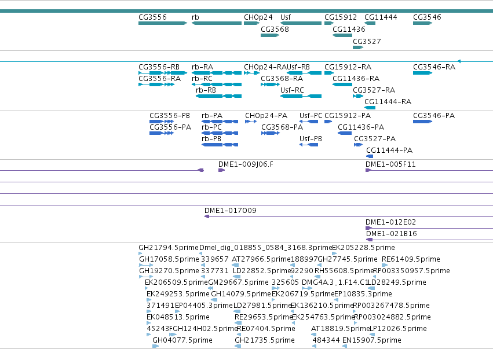This screenshot has height=349, width=493.
Task: Click the CG3568 gene label
Action: coord(275,29)
